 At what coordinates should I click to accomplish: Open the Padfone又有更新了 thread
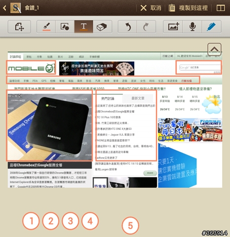coord(107,158)
